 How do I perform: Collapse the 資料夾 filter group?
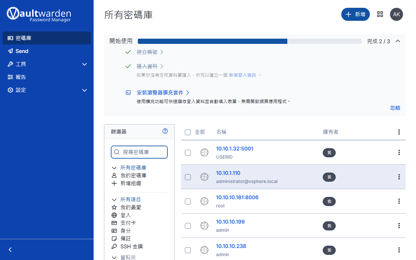(x=114, y=257)
